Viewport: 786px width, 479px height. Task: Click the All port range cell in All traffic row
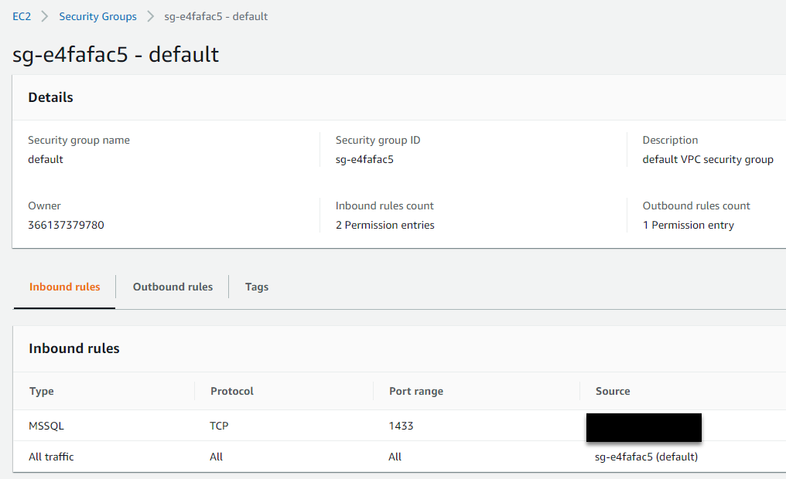click(395, 457)
